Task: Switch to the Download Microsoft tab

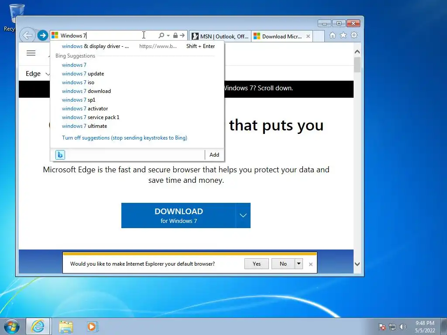Action: (x=279, y=37)
